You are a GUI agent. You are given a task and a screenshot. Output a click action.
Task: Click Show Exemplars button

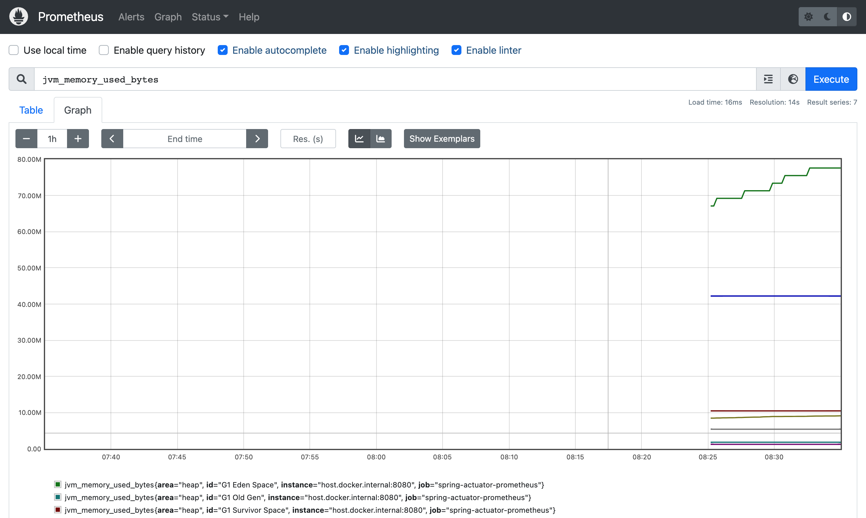(x=442, y=139)
